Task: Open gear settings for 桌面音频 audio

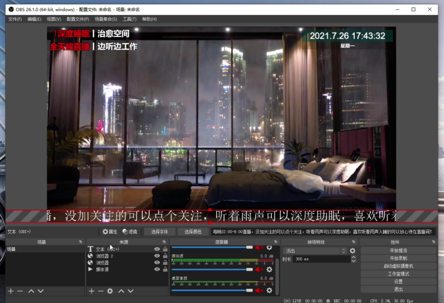Action: 269,290
